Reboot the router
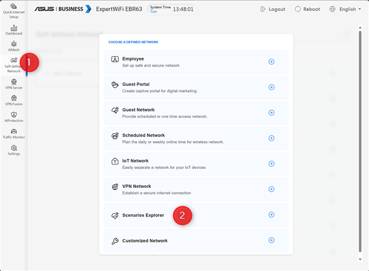 [x=306, y=10]
